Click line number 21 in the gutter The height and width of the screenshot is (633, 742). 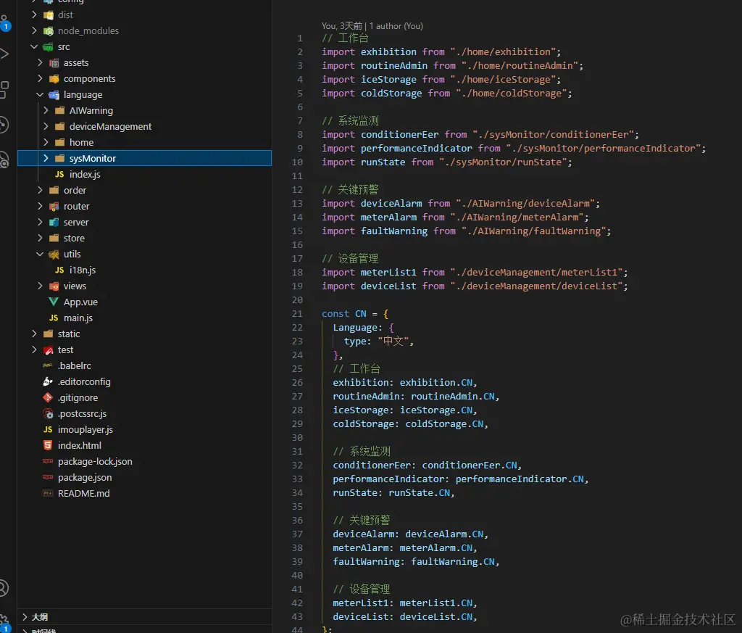pyautogui.click(x=297, y=313)
